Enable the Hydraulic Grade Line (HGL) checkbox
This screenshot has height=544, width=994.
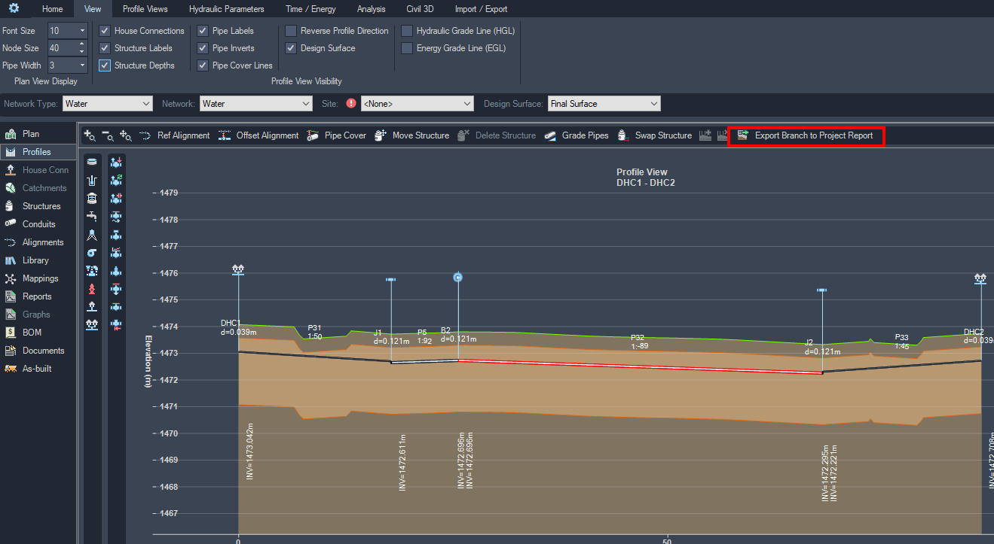(407, 31)
